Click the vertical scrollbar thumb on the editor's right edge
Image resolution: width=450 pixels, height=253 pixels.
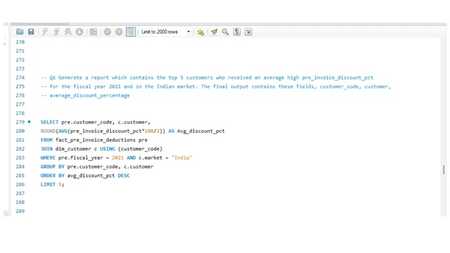tap(444, 169)
